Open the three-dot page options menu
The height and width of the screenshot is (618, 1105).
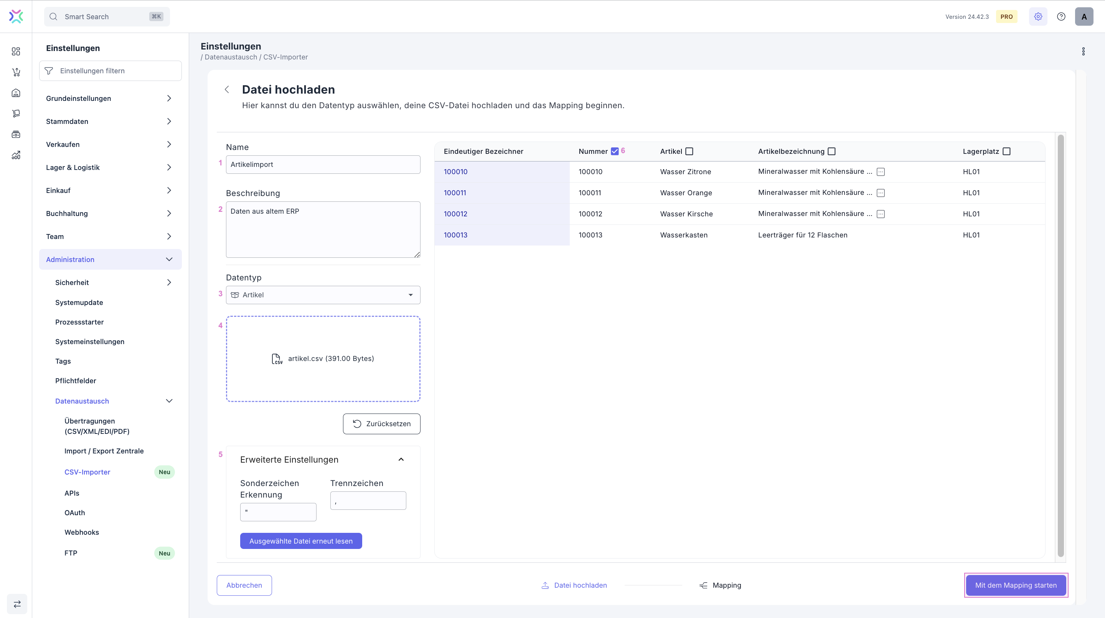1083,51
